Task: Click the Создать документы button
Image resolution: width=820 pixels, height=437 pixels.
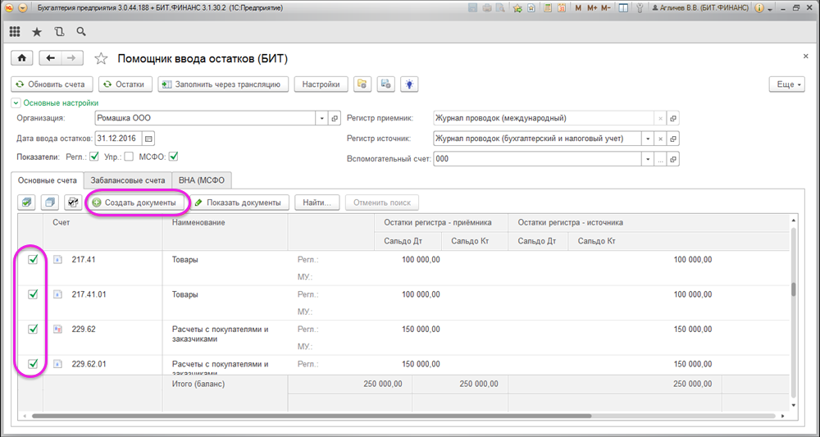Action: [138, 203]
